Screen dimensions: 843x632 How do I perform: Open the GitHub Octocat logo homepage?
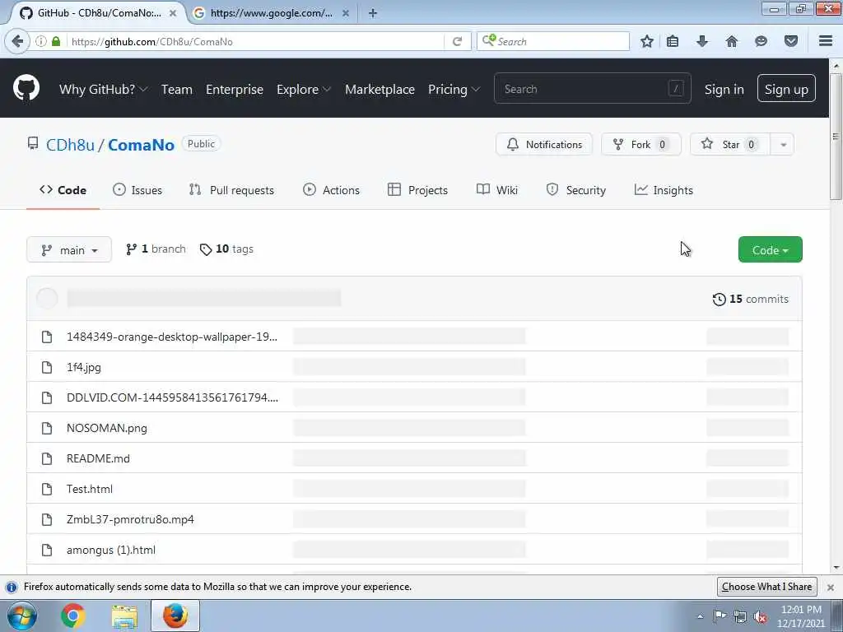(26, 87)
